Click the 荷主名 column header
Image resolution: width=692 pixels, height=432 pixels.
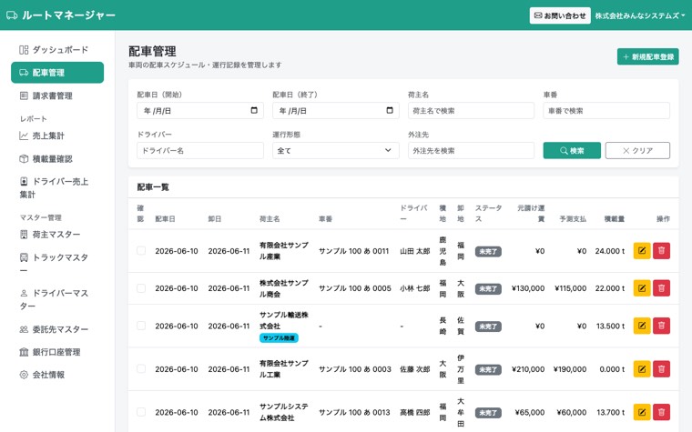[270, 218]
